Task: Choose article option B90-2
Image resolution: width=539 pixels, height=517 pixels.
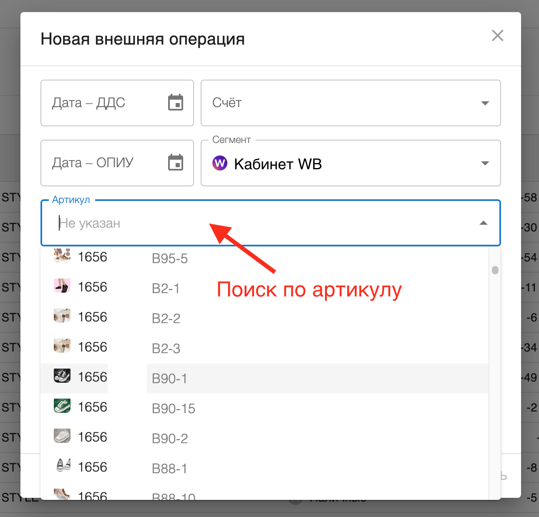Action: point(264,438)
